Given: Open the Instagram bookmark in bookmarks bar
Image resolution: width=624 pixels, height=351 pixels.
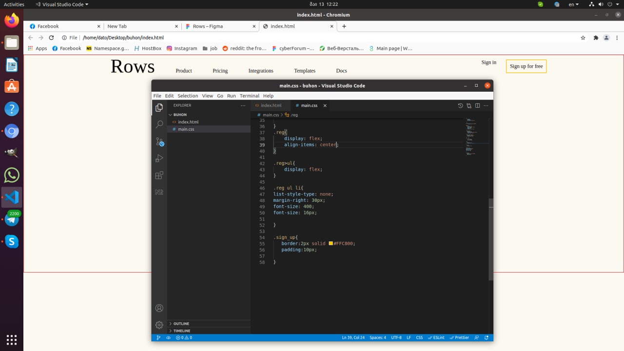Looking at the screenshot, I should tap(182, 48).
